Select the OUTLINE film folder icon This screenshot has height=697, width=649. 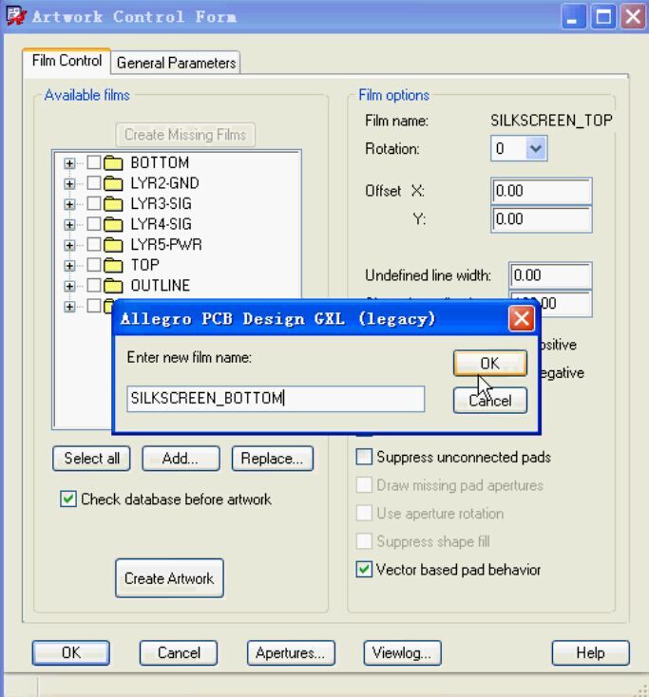coord(113,286)
